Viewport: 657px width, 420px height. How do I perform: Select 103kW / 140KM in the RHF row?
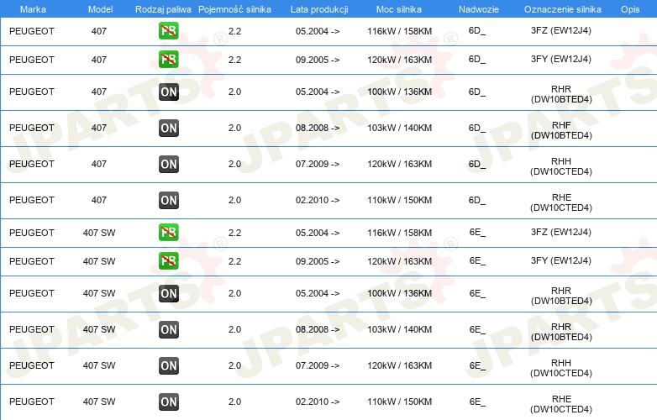click(399, 128)
